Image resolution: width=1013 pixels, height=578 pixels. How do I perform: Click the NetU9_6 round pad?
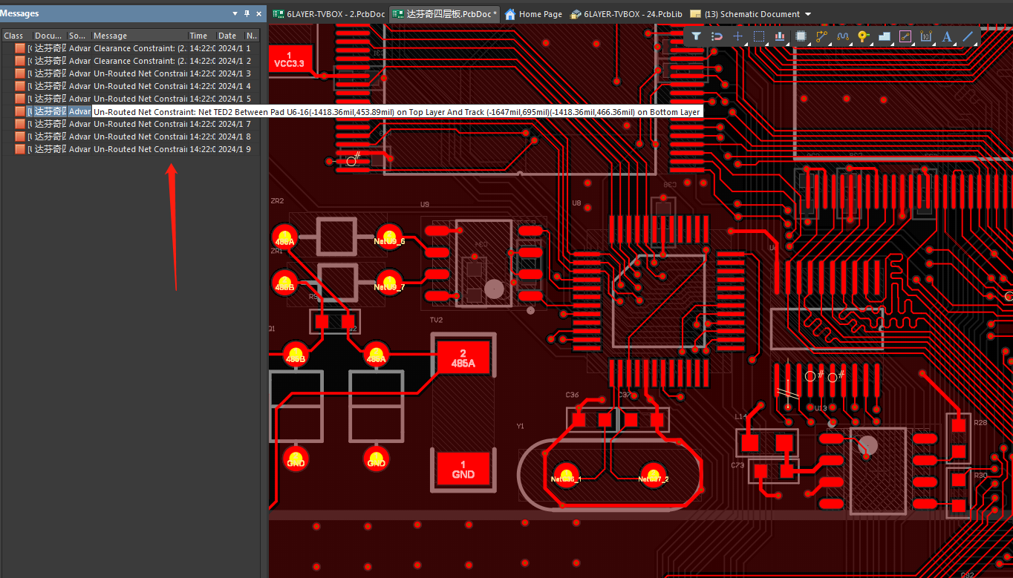[390, 238]
